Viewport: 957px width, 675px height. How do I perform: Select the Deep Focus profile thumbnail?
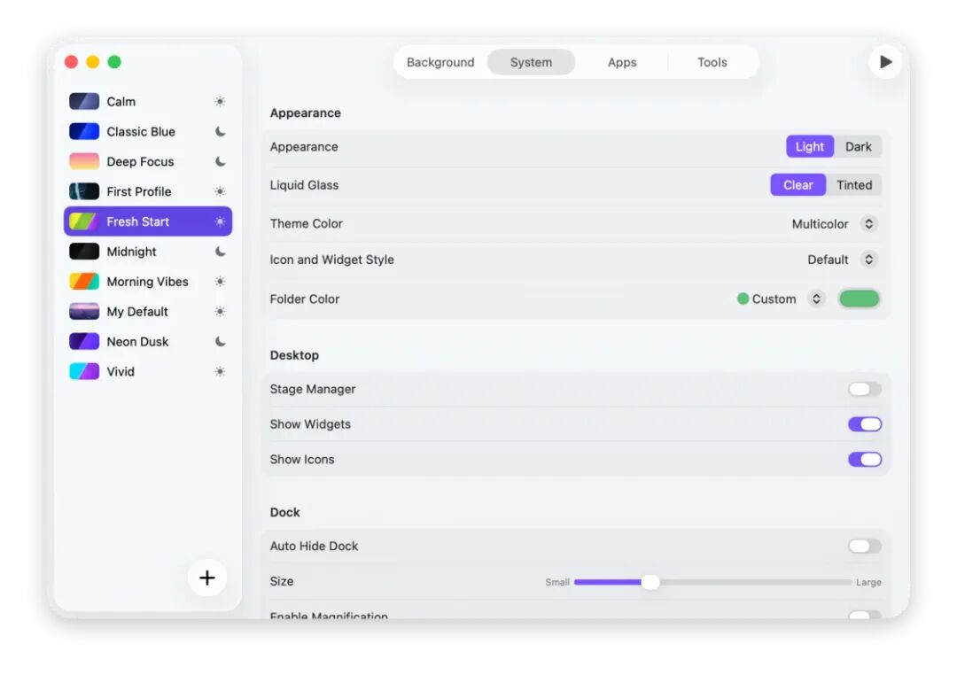click(82, 161)
